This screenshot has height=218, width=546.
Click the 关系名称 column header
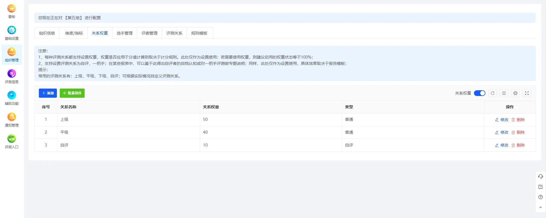(68, 107)
